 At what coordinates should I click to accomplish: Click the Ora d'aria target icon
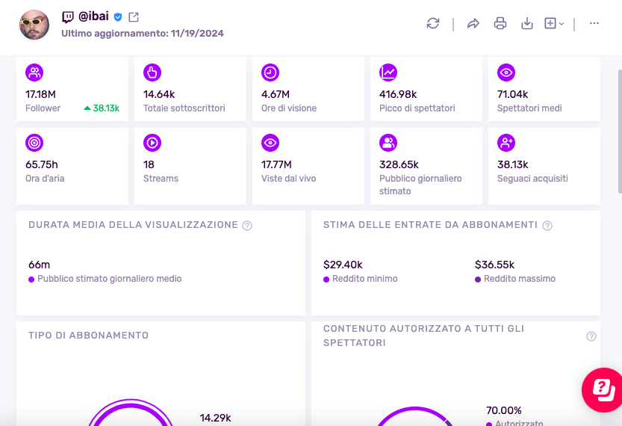[34, 143]
